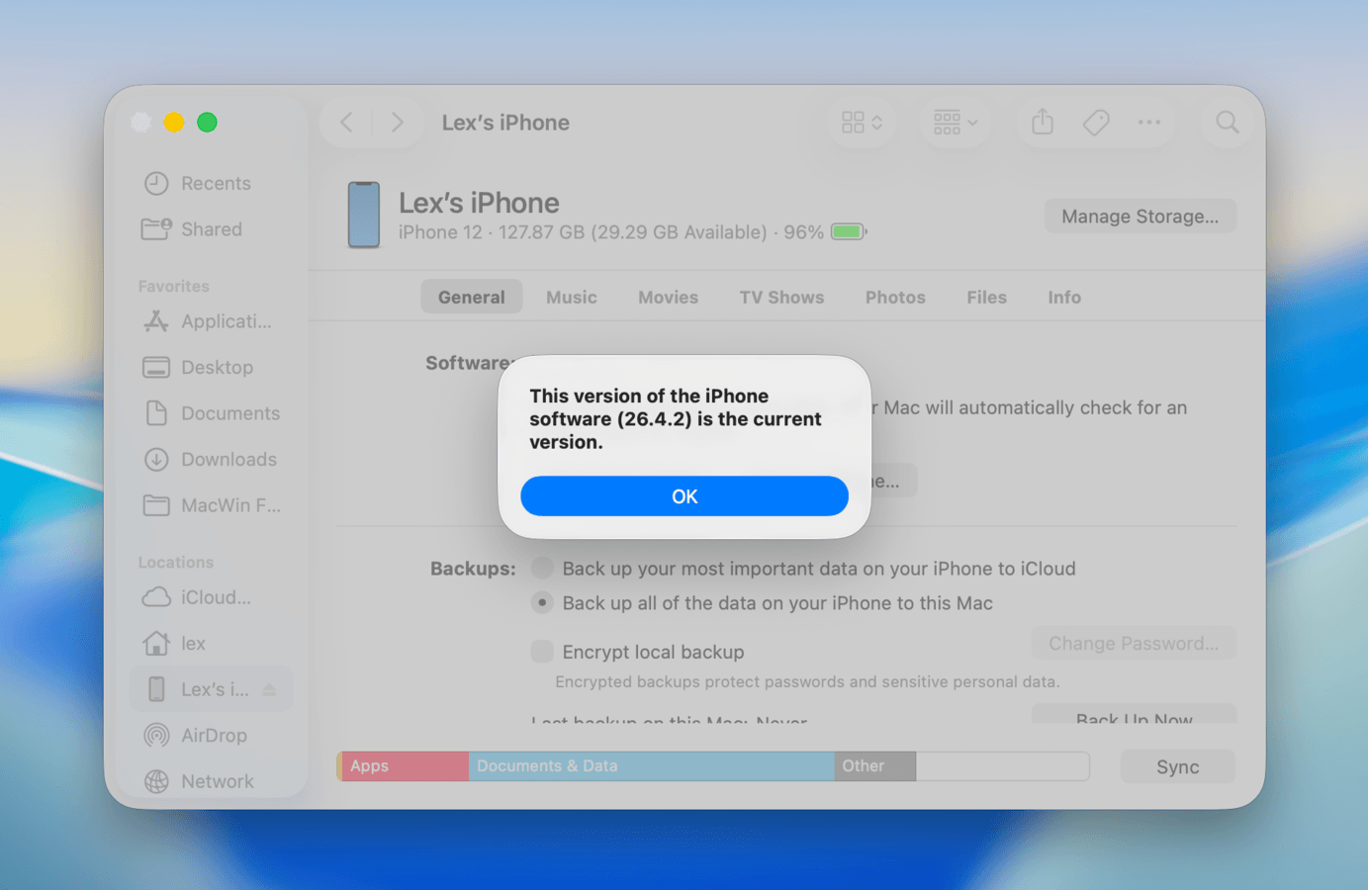The width and height of the screenshot is (1368, 890).
Task: Click the green full screen button
Action: [207, 123]
